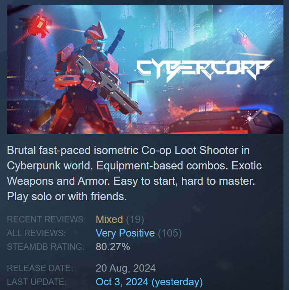Image resolution: width=289 pixels, height=290 pixels.
Task: Click the blue drone in the banner
Action: [x=239, y=37]
